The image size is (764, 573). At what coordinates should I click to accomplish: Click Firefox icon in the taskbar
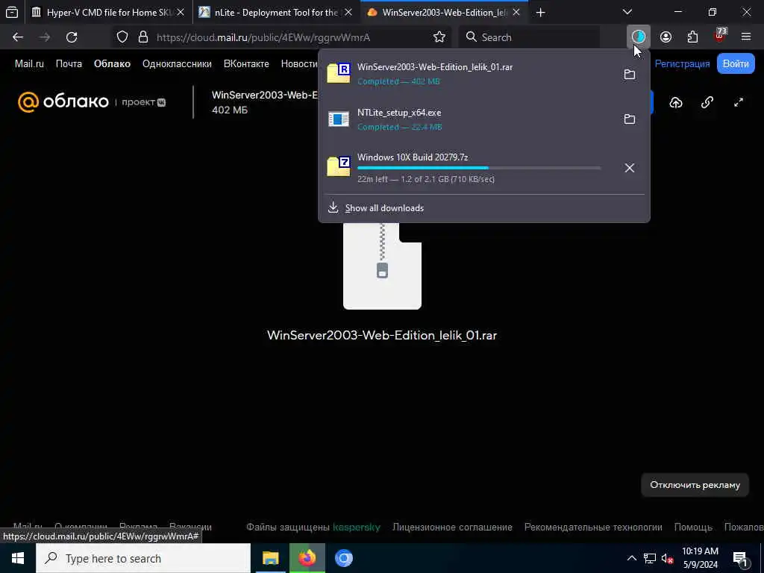[x=307, y=558]
